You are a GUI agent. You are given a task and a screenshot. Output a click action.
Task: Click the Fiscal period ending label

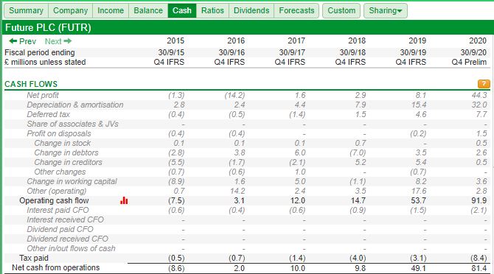[x=40, y=52]
